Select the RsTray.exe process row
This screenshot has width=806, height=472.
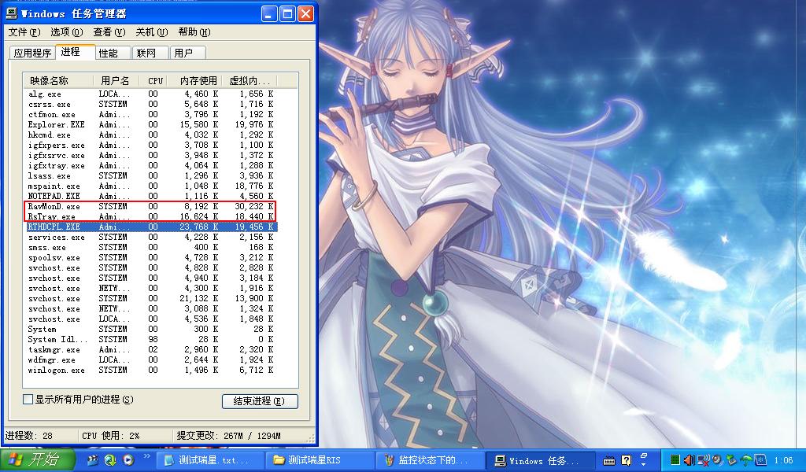[152, 217]
